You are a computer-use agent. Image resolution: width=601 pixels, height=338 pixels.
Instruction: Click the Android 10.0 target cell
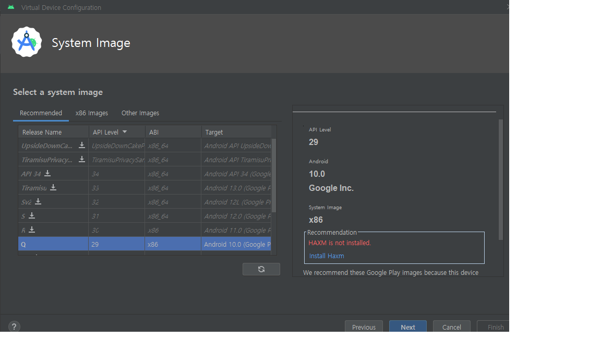tap(236, 244)
